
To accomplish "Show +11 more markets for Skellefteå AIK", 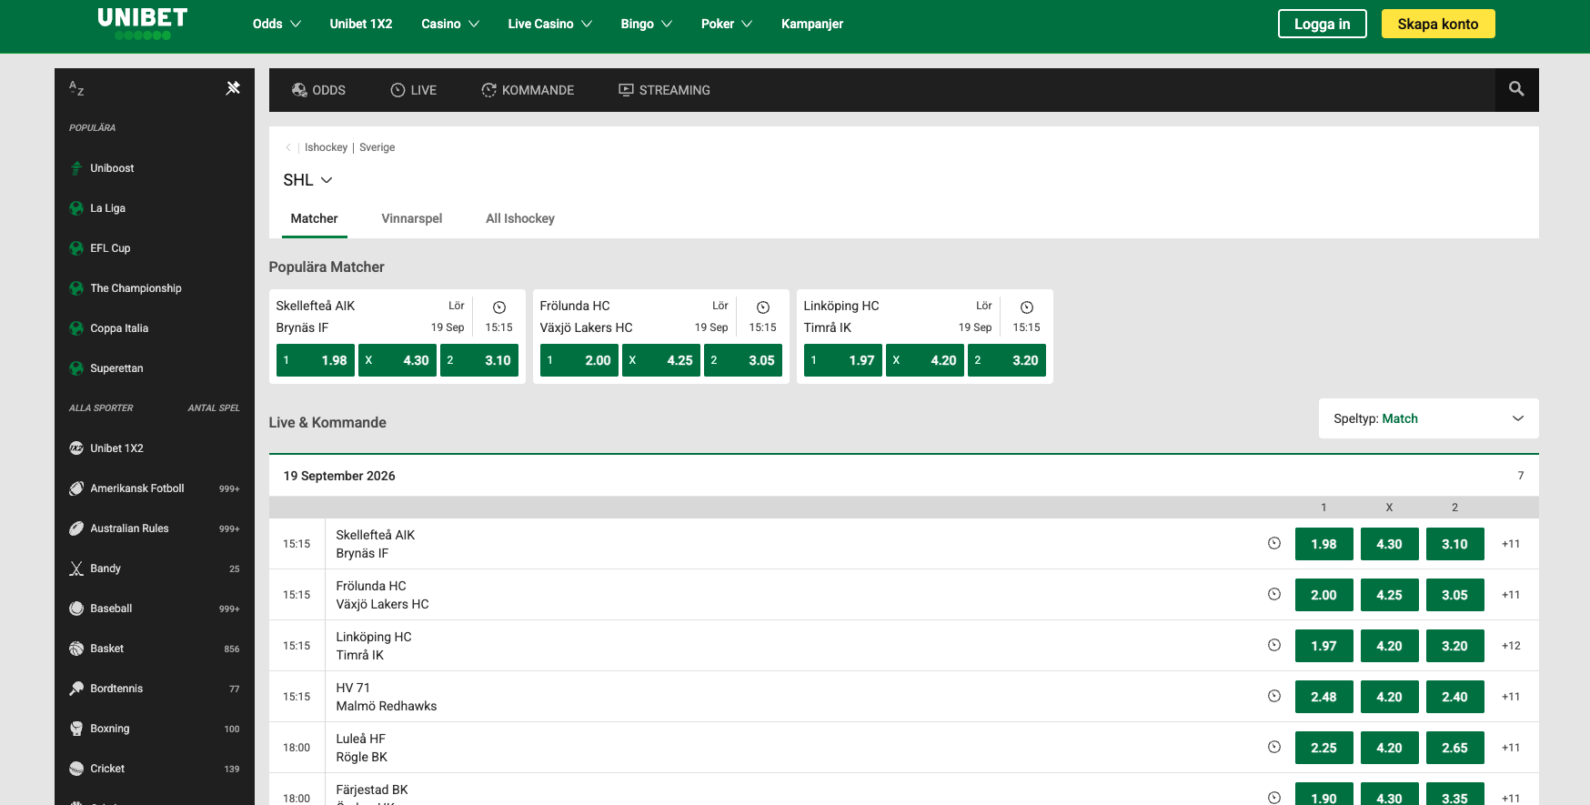I will coord(1511,544).
